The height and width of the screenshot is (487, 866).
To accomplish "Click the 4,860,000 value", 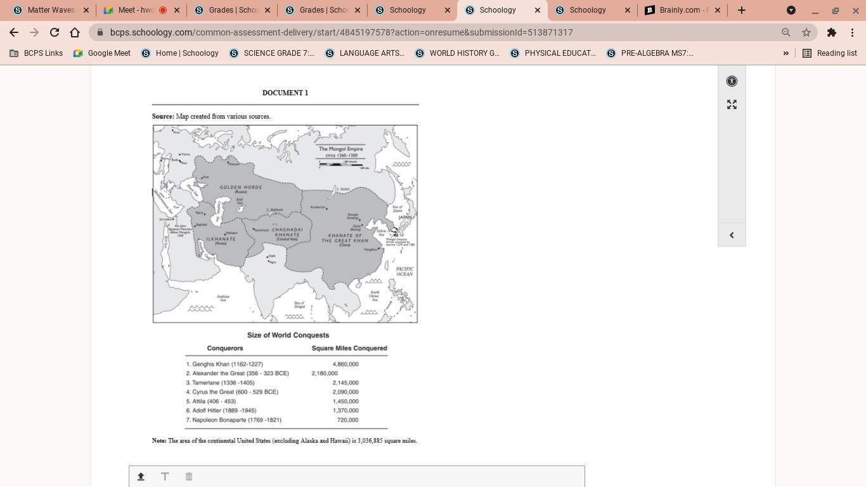I will pos(346,364).
